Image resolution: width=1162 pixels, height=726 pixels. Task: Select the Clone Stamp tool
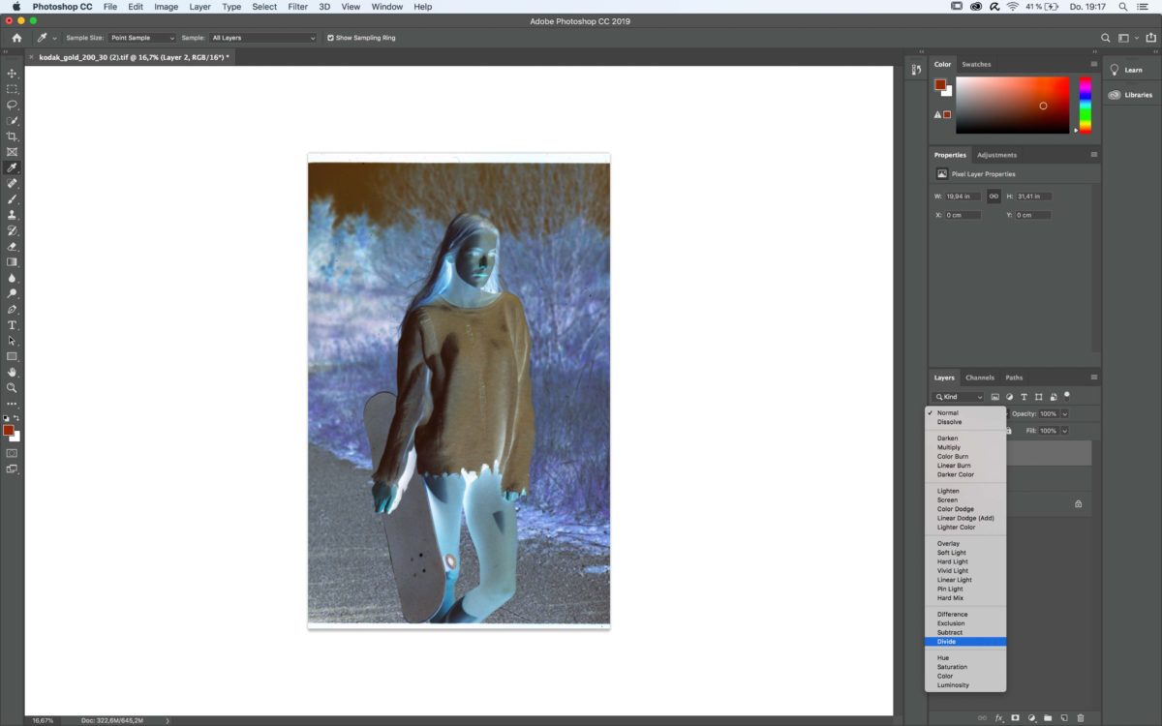12,215
